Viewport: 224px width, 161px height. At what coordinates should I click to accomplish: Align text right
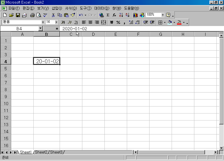point(97,22)
